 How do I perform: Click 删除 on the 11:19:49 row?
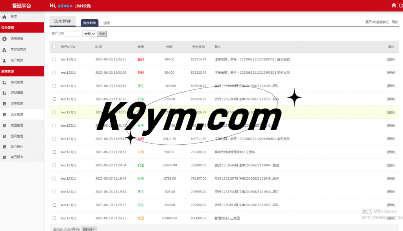click(391, 178)
